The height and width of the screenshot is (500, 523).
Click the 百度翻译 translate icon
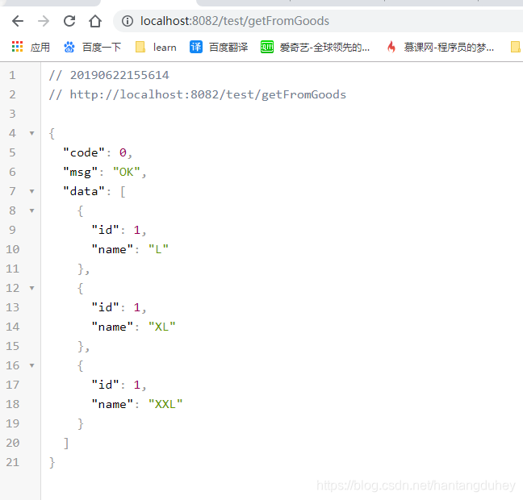(196, 47)
